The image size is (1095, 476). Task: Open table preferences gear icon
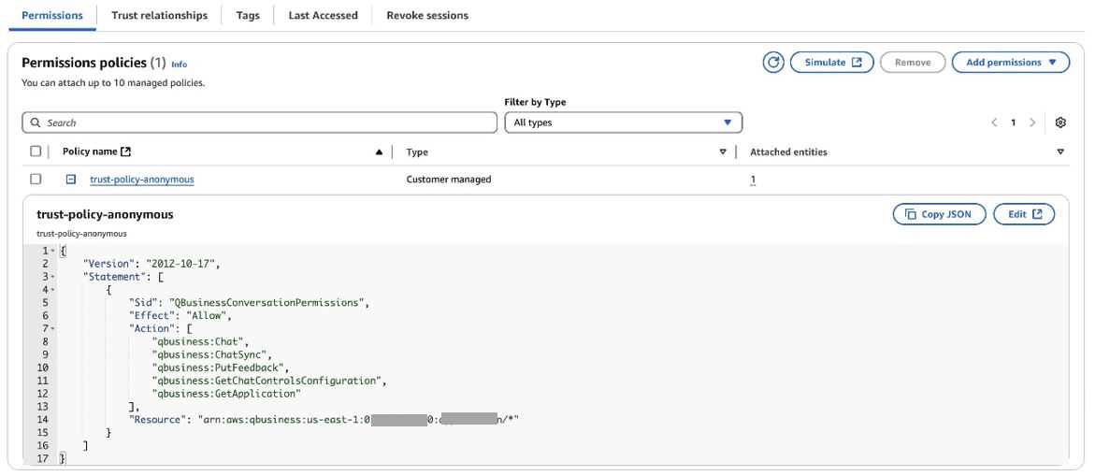click(1060, 123)
